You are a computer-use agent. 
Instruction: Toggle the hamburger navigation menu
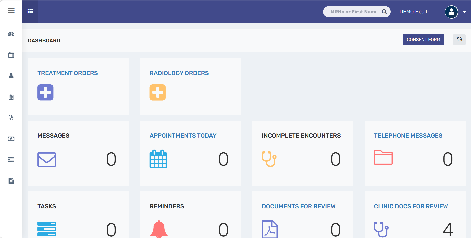point(11,11)
